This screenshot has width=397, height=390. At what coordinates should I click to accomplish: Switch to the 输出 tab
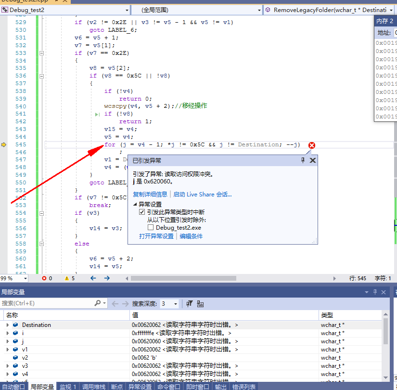221,387
